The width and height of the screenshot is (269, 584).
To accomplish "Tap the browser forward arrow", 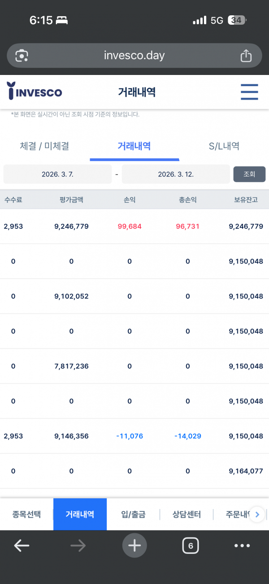I will click(x=78, y=546).
